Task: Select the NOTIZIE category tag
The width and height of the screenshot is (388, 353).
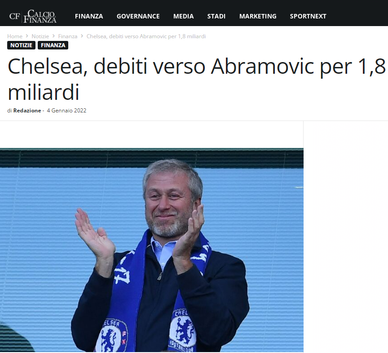Action: coord(21,45)
